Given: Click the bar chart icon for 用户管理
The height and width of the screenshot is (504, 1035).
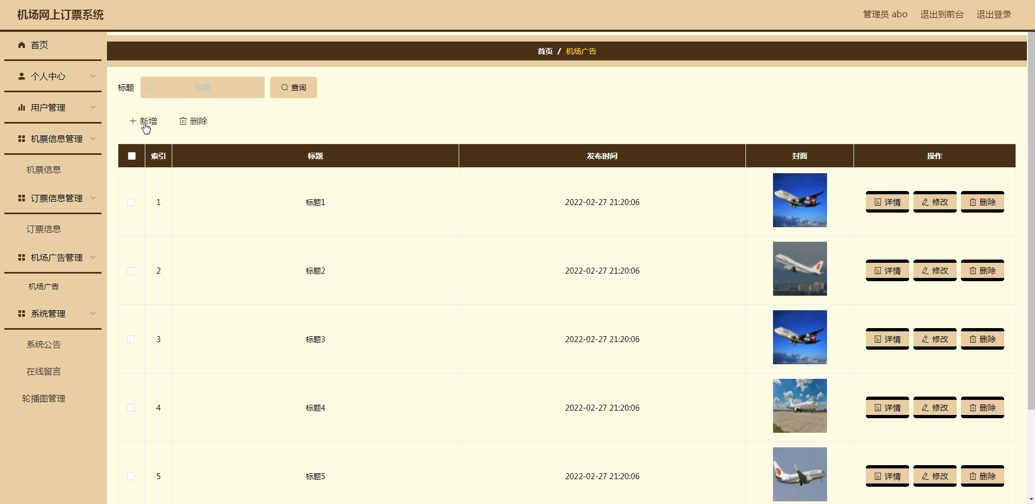Looking at the screenshot, I should click(22, 107).
